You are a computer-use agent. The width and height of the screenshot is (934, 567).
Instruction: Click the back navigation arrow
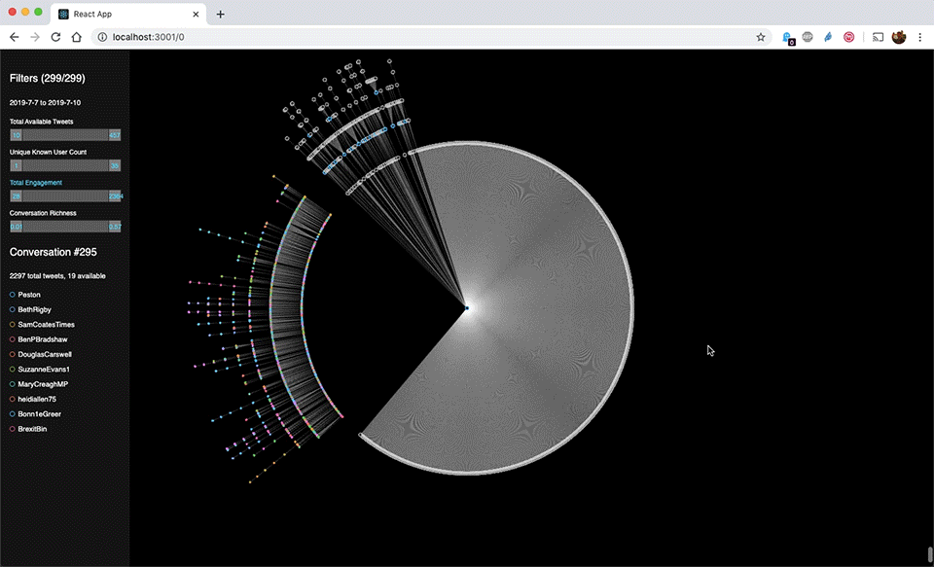point(14,36)
